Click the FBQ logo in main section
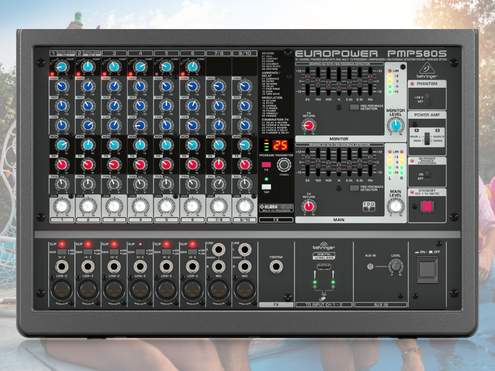495x371 pixels. click(369, 206)
